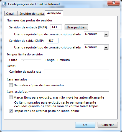Viewport: 122px width, 132px height.
Task: Click the server timeout slider handle
Action: pyautogui.click(x=23, y=60)
